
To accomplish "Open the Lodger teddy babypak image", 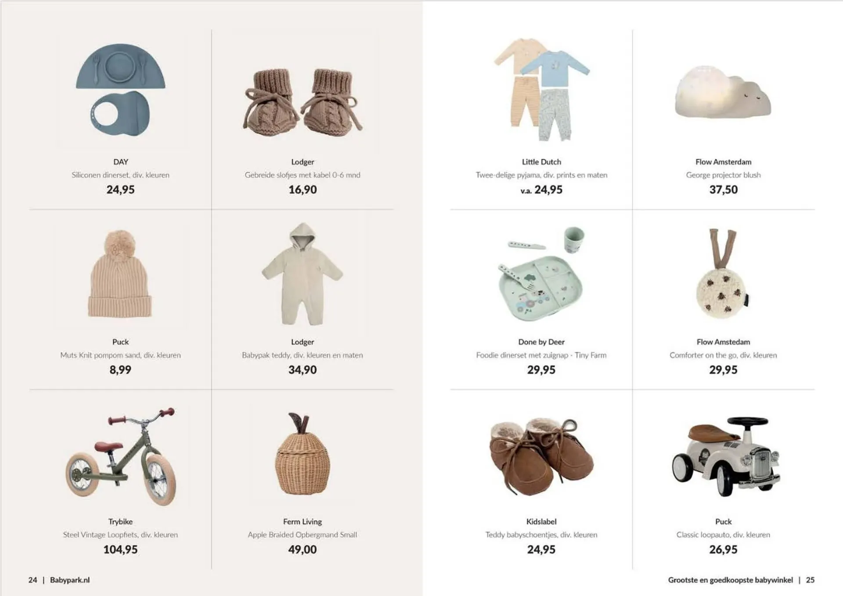I will [303, 274].
